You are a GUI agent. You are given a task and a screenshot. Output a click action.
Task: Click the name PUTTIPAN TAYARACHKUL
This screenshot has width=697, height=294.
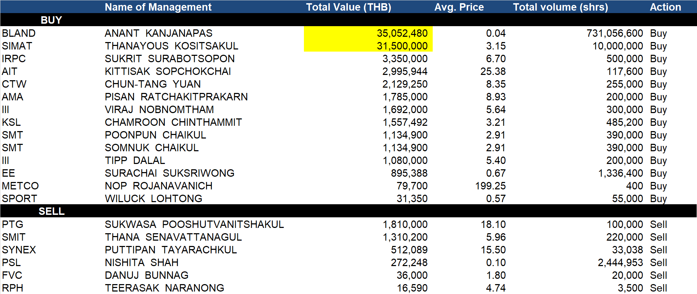pos(171,250)
